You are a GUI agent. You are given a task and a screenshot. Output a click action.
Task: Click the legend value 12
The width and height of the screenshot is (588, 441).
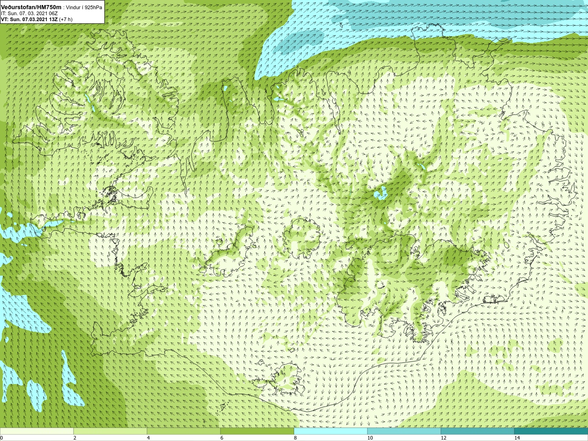(443, 438)
